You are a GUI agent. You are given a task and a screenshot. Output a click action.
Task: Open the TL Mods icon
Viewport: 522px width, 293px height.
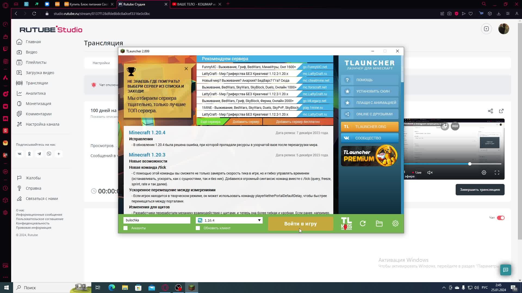tap(346, 224)
